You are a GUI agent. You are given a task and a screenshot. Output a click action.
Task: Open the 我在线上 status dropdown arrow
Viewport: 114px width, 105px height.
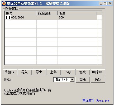72,80
